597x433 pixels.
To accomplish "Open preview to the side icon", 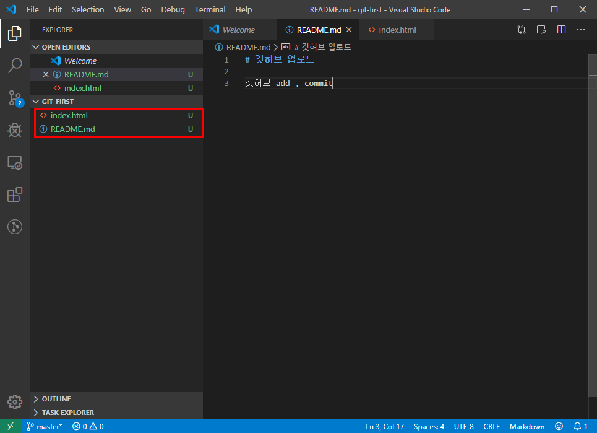I will point(541,30).
